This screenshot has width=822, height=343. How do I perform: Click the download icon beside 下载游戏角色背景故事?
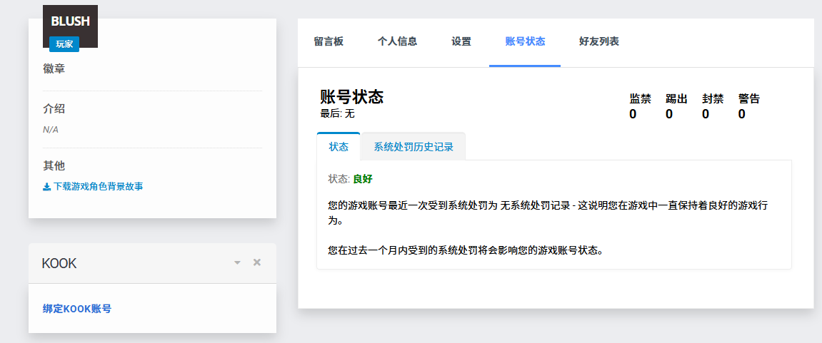[46, 187]
